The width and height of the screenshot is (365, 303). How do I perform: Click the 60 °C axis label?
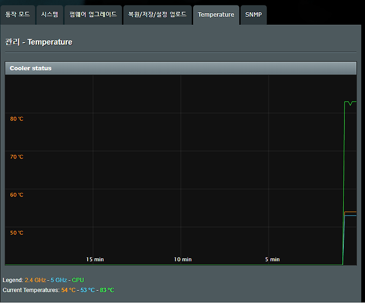click(17, 195)
